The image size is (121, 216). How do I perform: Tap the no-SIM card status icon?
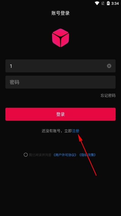tap(103, 3)
